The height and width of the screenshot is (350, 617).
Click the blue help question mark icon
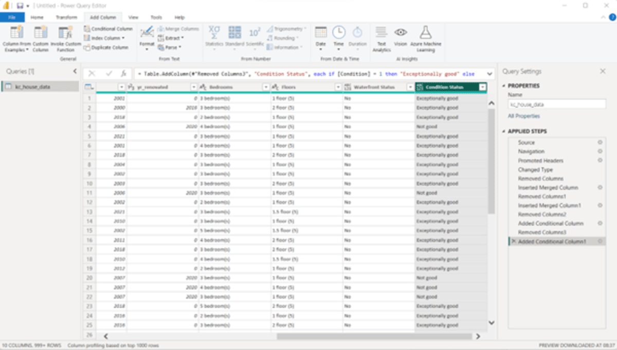click(612, 17)
